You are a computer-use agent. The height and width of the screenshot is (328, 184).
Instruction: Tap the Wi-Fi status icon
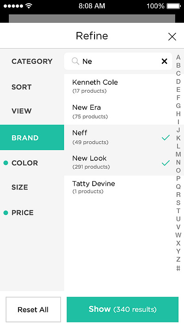click(x=29, y=6)
